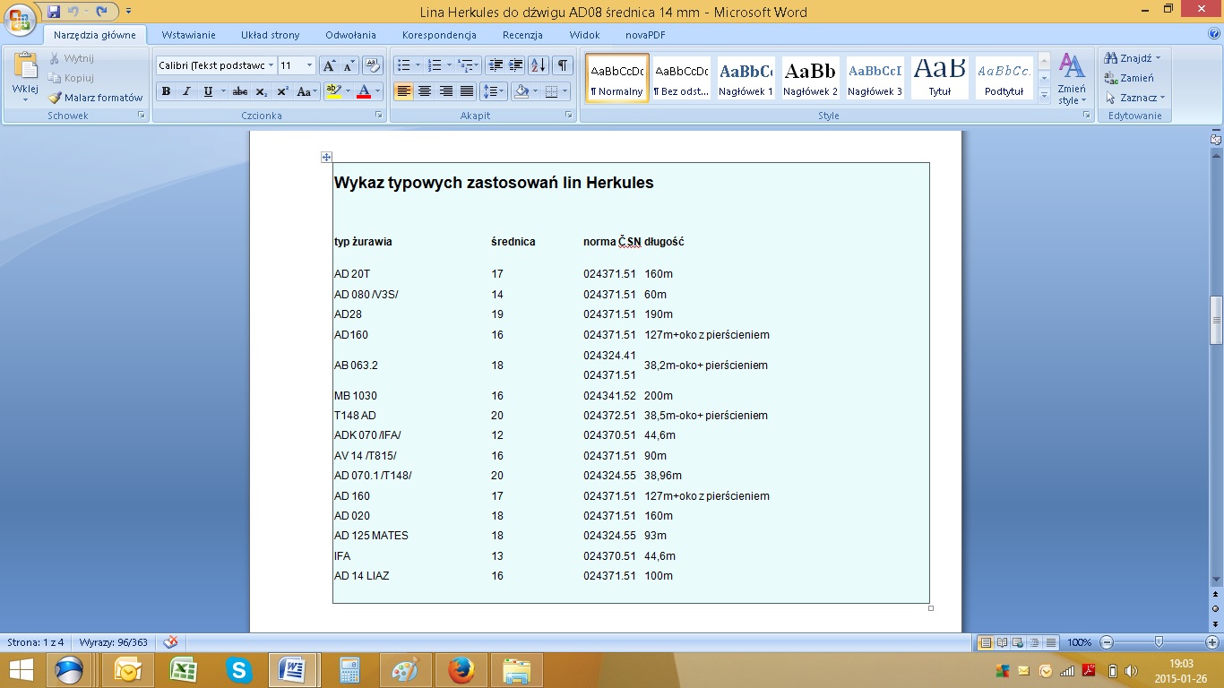Screen dimensions: 1224x688
Task: Toggle justified text alignment
Action: point(467,91)
